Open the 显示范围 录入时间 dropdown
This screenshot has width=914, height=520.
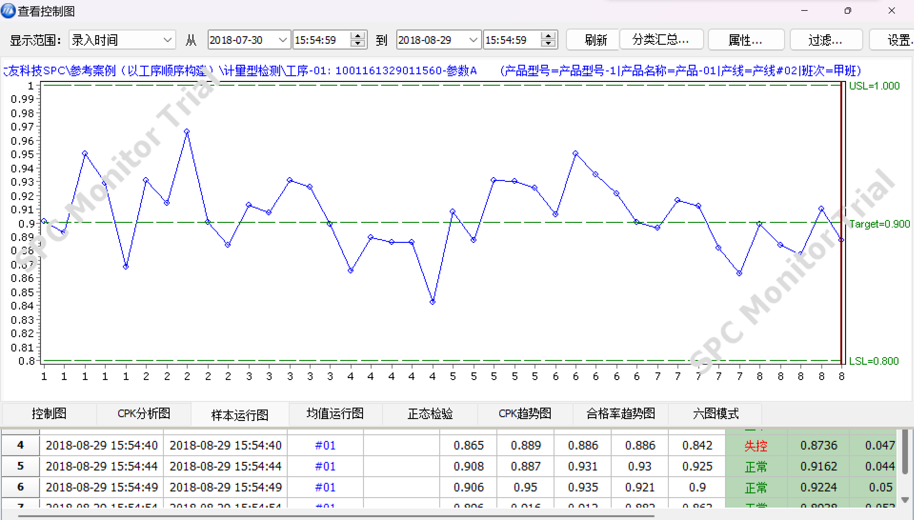[x=167, y=40]
